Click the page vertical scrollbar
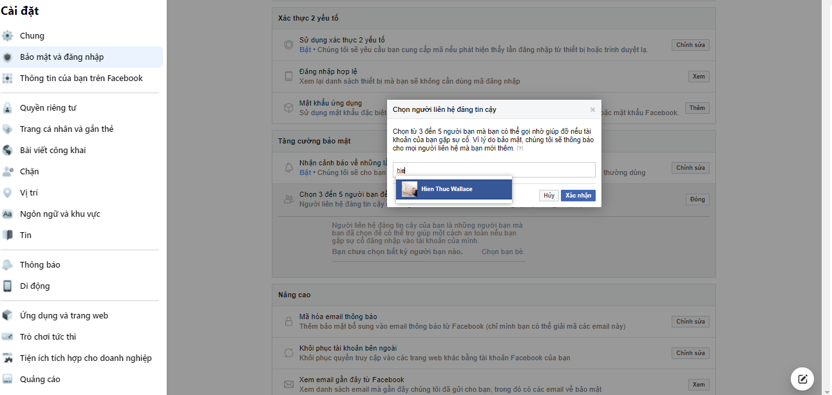 coord(827,197)
